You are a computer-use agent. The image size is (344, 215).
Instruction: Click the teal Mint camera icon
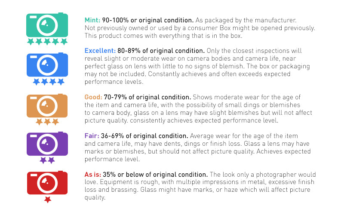tap(47, 25)
